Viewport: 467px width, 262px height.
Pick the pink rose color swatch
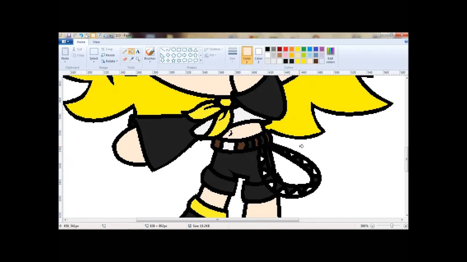286,55
